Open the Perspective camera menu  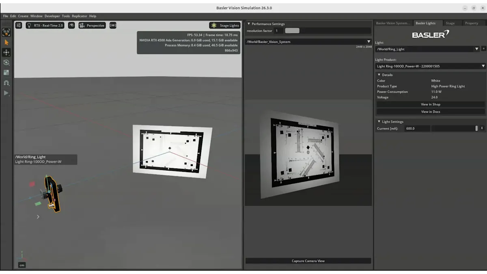[x=92, y=25]
